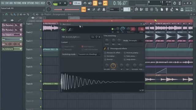
Task: Click the audio editor scissors button
Action: tap(180, 3)
